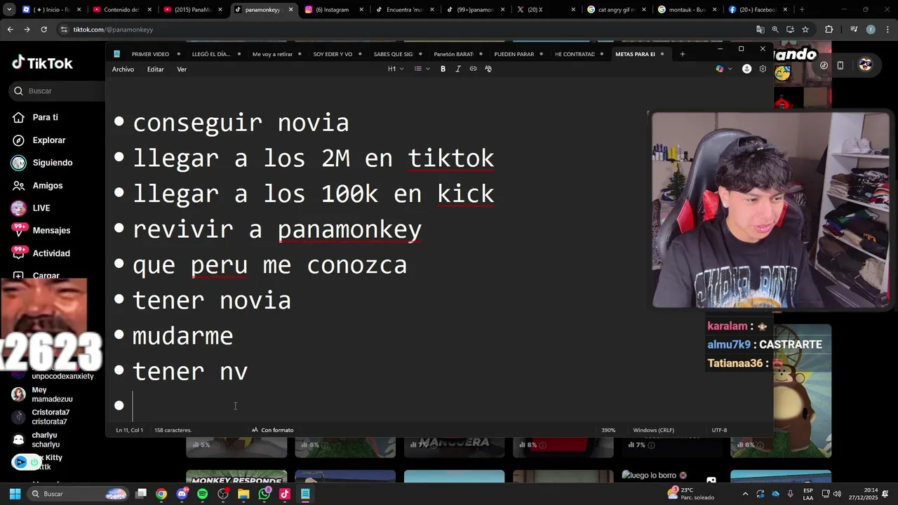This screenshot has width=898, height=505.
Task: Switch to LLEGÓ EL DÍA Notepad tab
Action: point(211,54)
